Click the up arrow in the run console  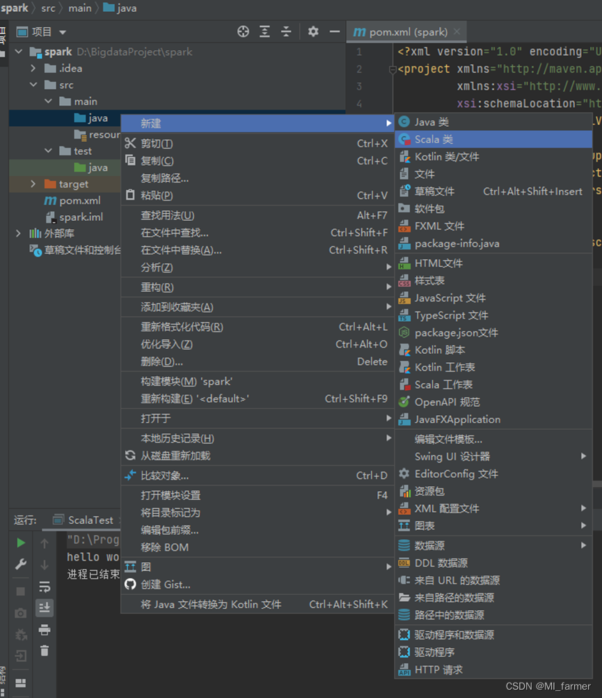click(x=44, y=543)
